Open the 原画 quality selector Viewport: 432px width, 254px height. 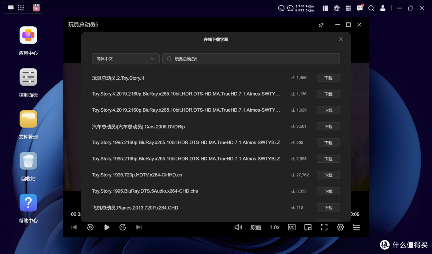click(x=256, y=227)
